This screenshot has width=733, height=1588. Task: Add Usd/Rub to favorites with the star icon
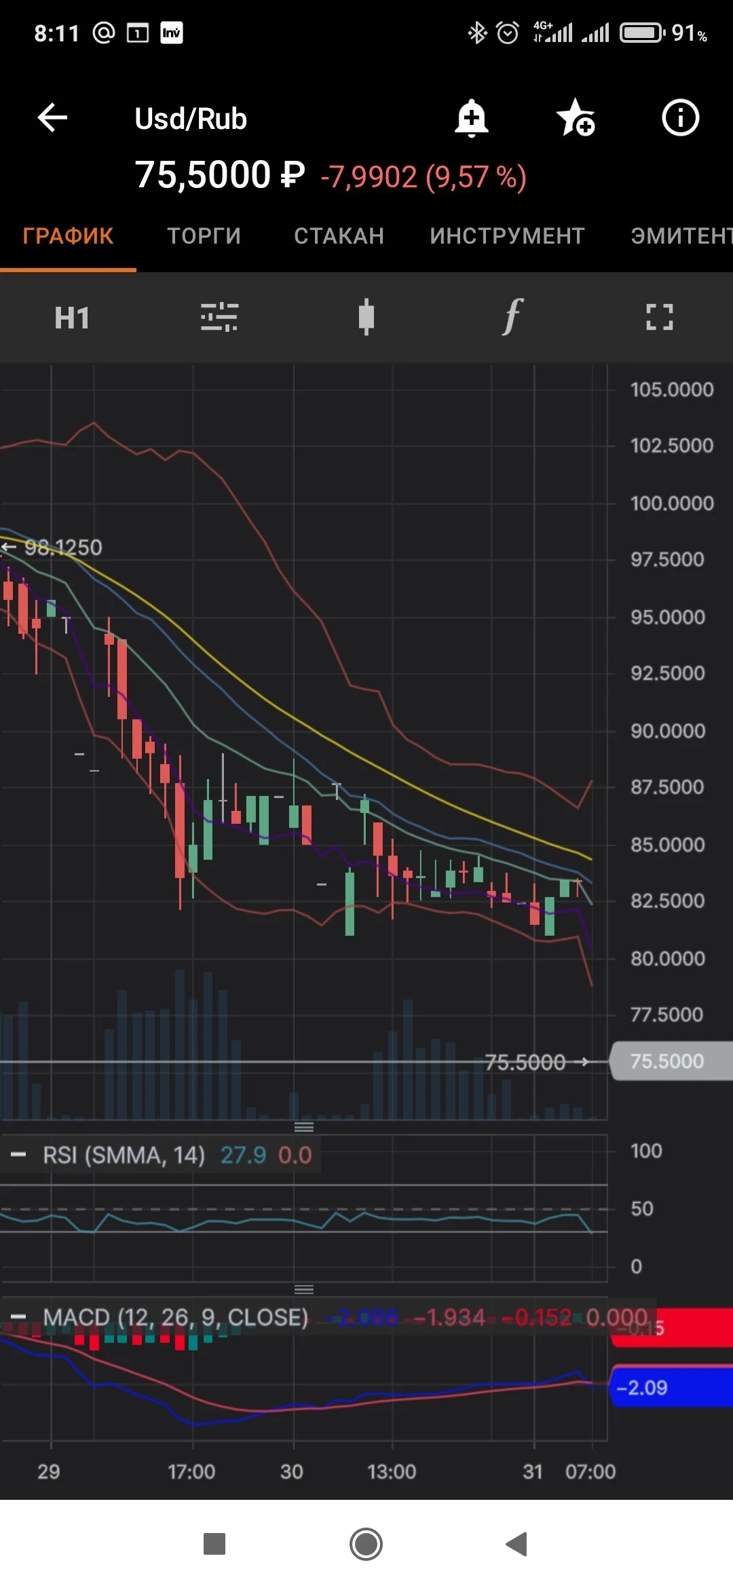point(576,117)
